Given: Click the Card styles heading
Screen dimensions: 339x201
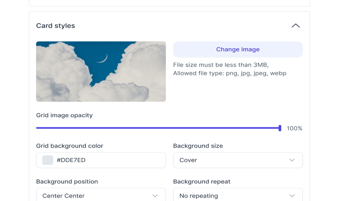Looking at the screenshot, I should [55, 26].
